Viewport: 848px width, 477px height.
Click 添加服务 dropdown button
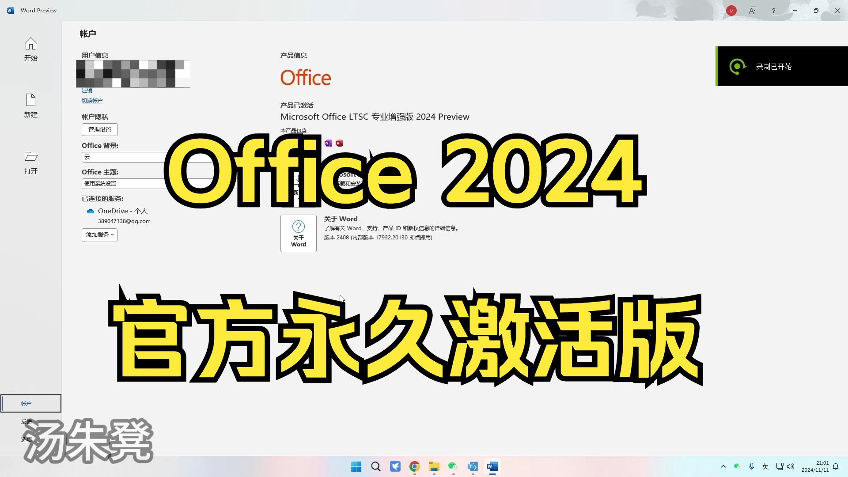click(x=99, y=234)
